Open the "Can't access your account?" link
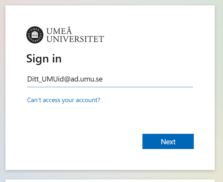This screenshot has height=182, width=223. [x=64, y=100]
